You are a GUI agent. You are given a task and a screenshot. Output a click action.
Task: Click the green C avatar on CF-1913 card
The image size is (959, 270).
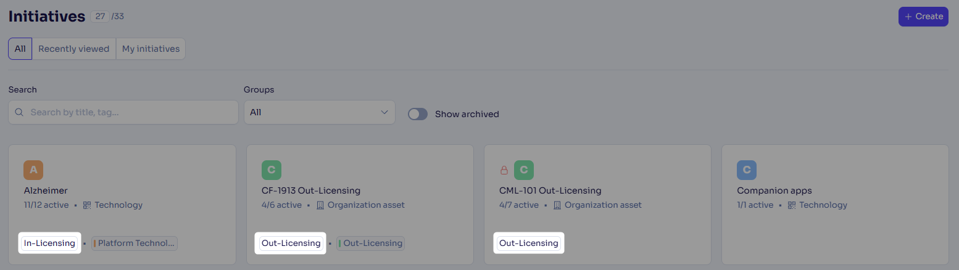pos(271,170)
